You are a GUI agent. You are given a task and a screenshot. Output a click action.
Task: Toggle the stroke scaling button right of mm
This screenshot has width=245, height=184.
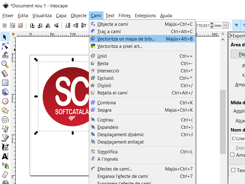pyautogui.click(x=236, y=25)
